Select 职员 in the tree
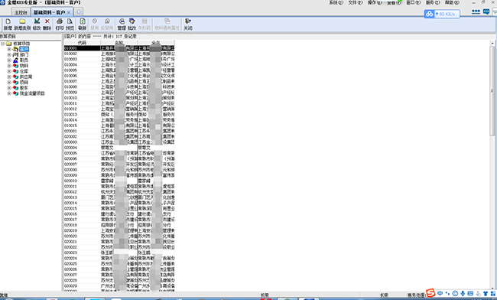This screenshot has width=497, height=300. (x=24, y=60)
